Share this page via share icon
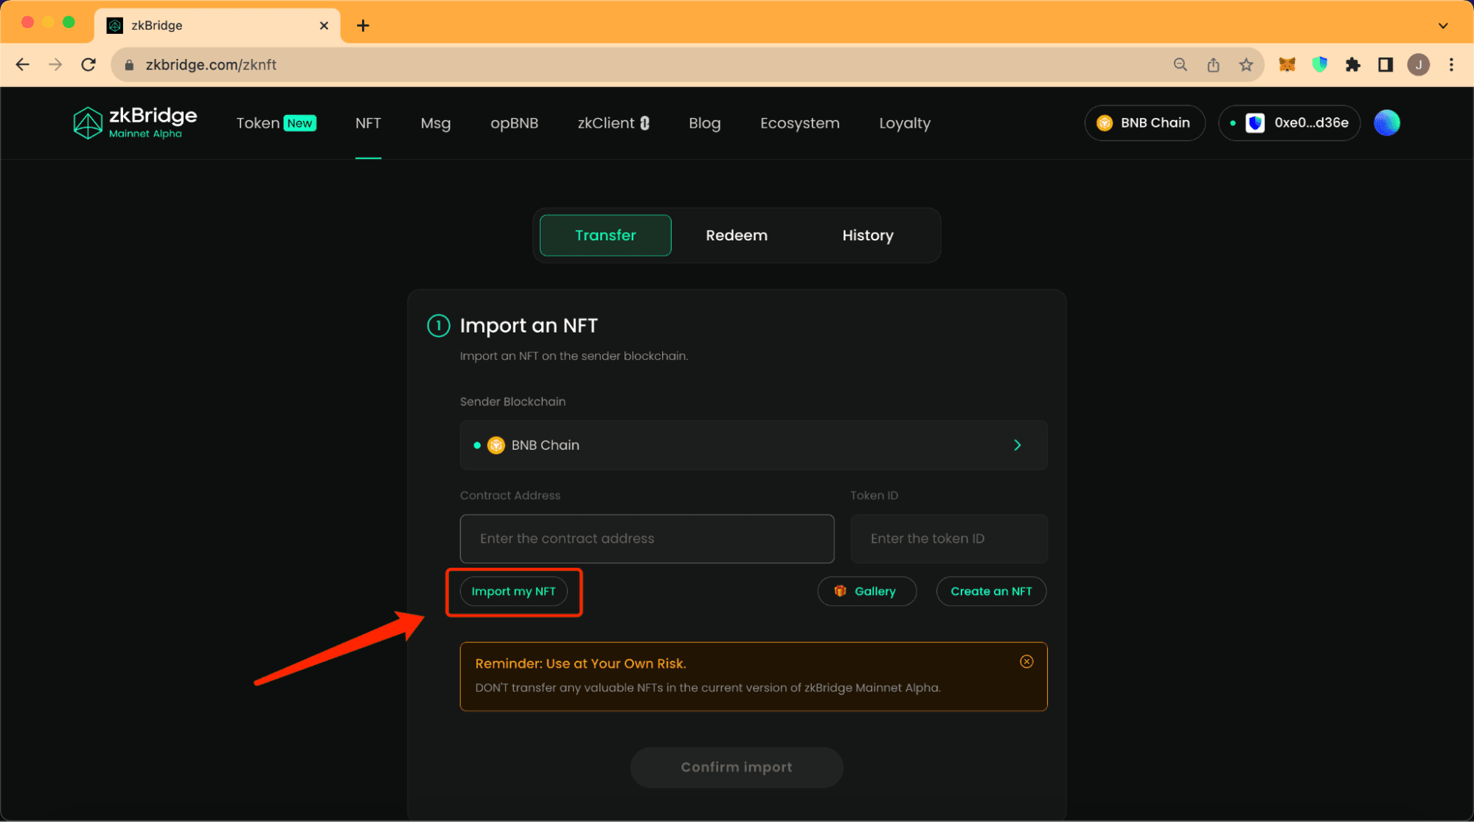 point(1214,65)
